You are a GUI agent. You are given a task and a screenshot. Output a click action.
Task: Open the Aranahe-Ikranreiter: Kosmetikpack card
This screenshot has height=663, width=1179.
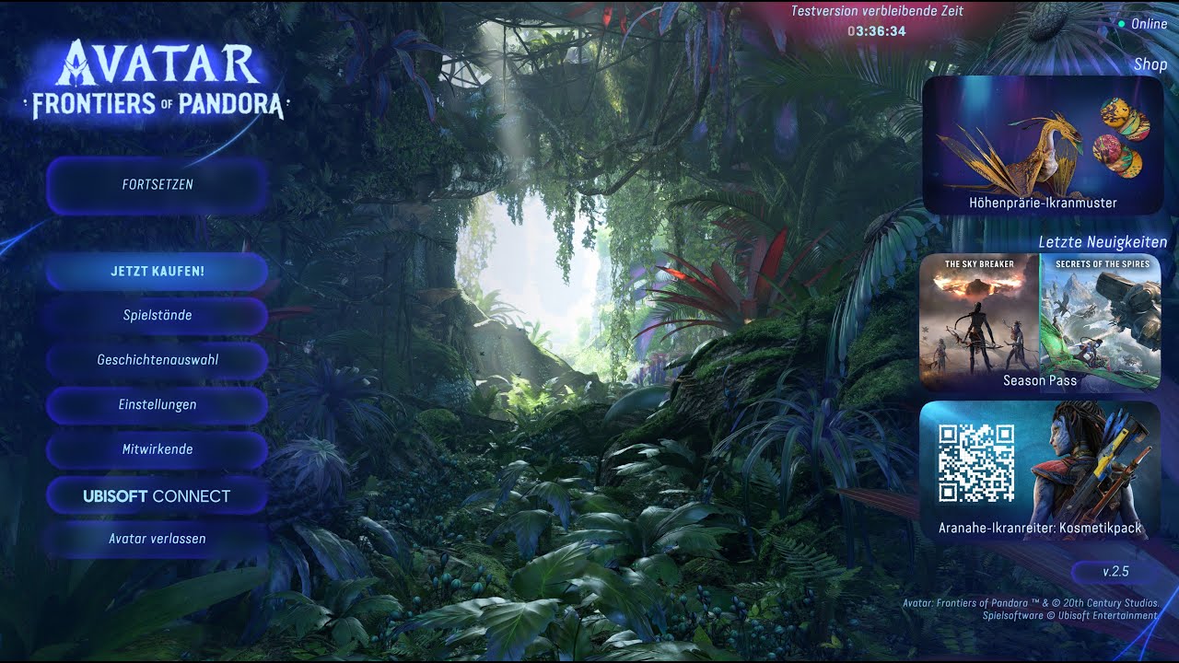point(1040,470)
